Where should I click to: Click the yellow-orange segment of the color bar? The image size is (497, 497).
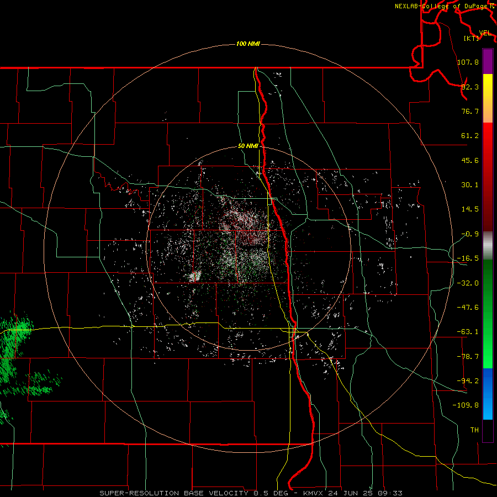(488, 99)
